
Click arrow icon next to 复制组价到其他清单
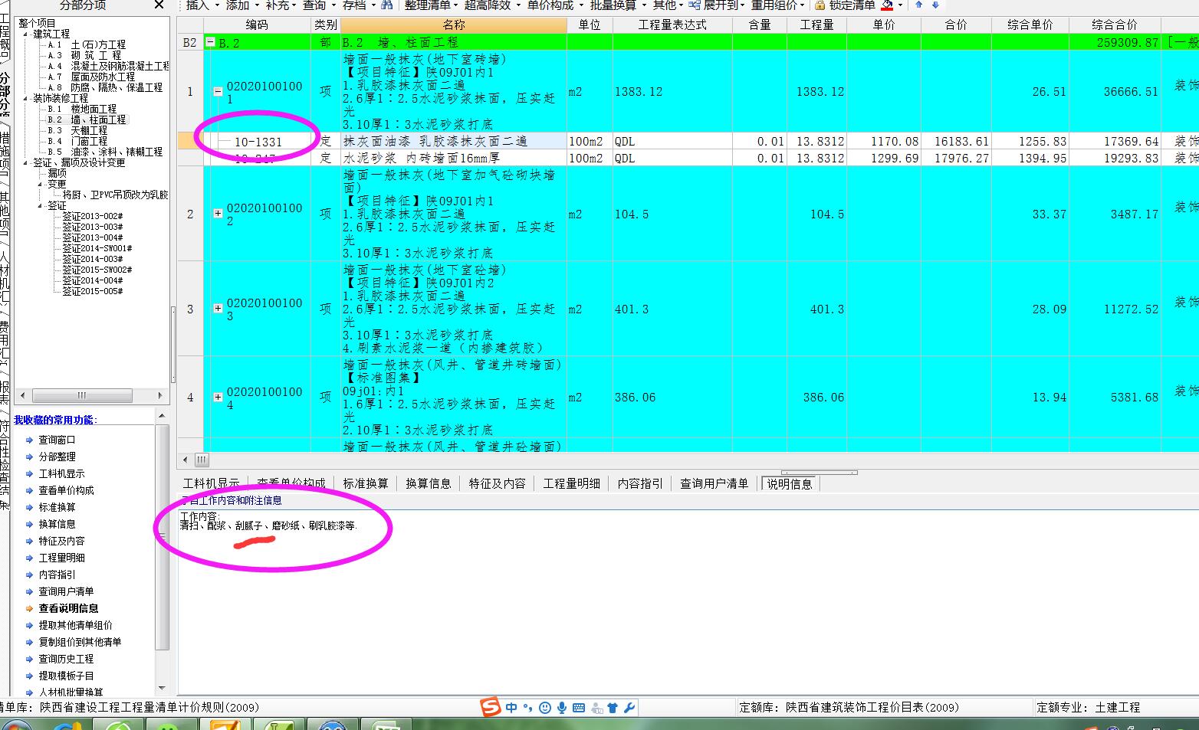point(30,642)
